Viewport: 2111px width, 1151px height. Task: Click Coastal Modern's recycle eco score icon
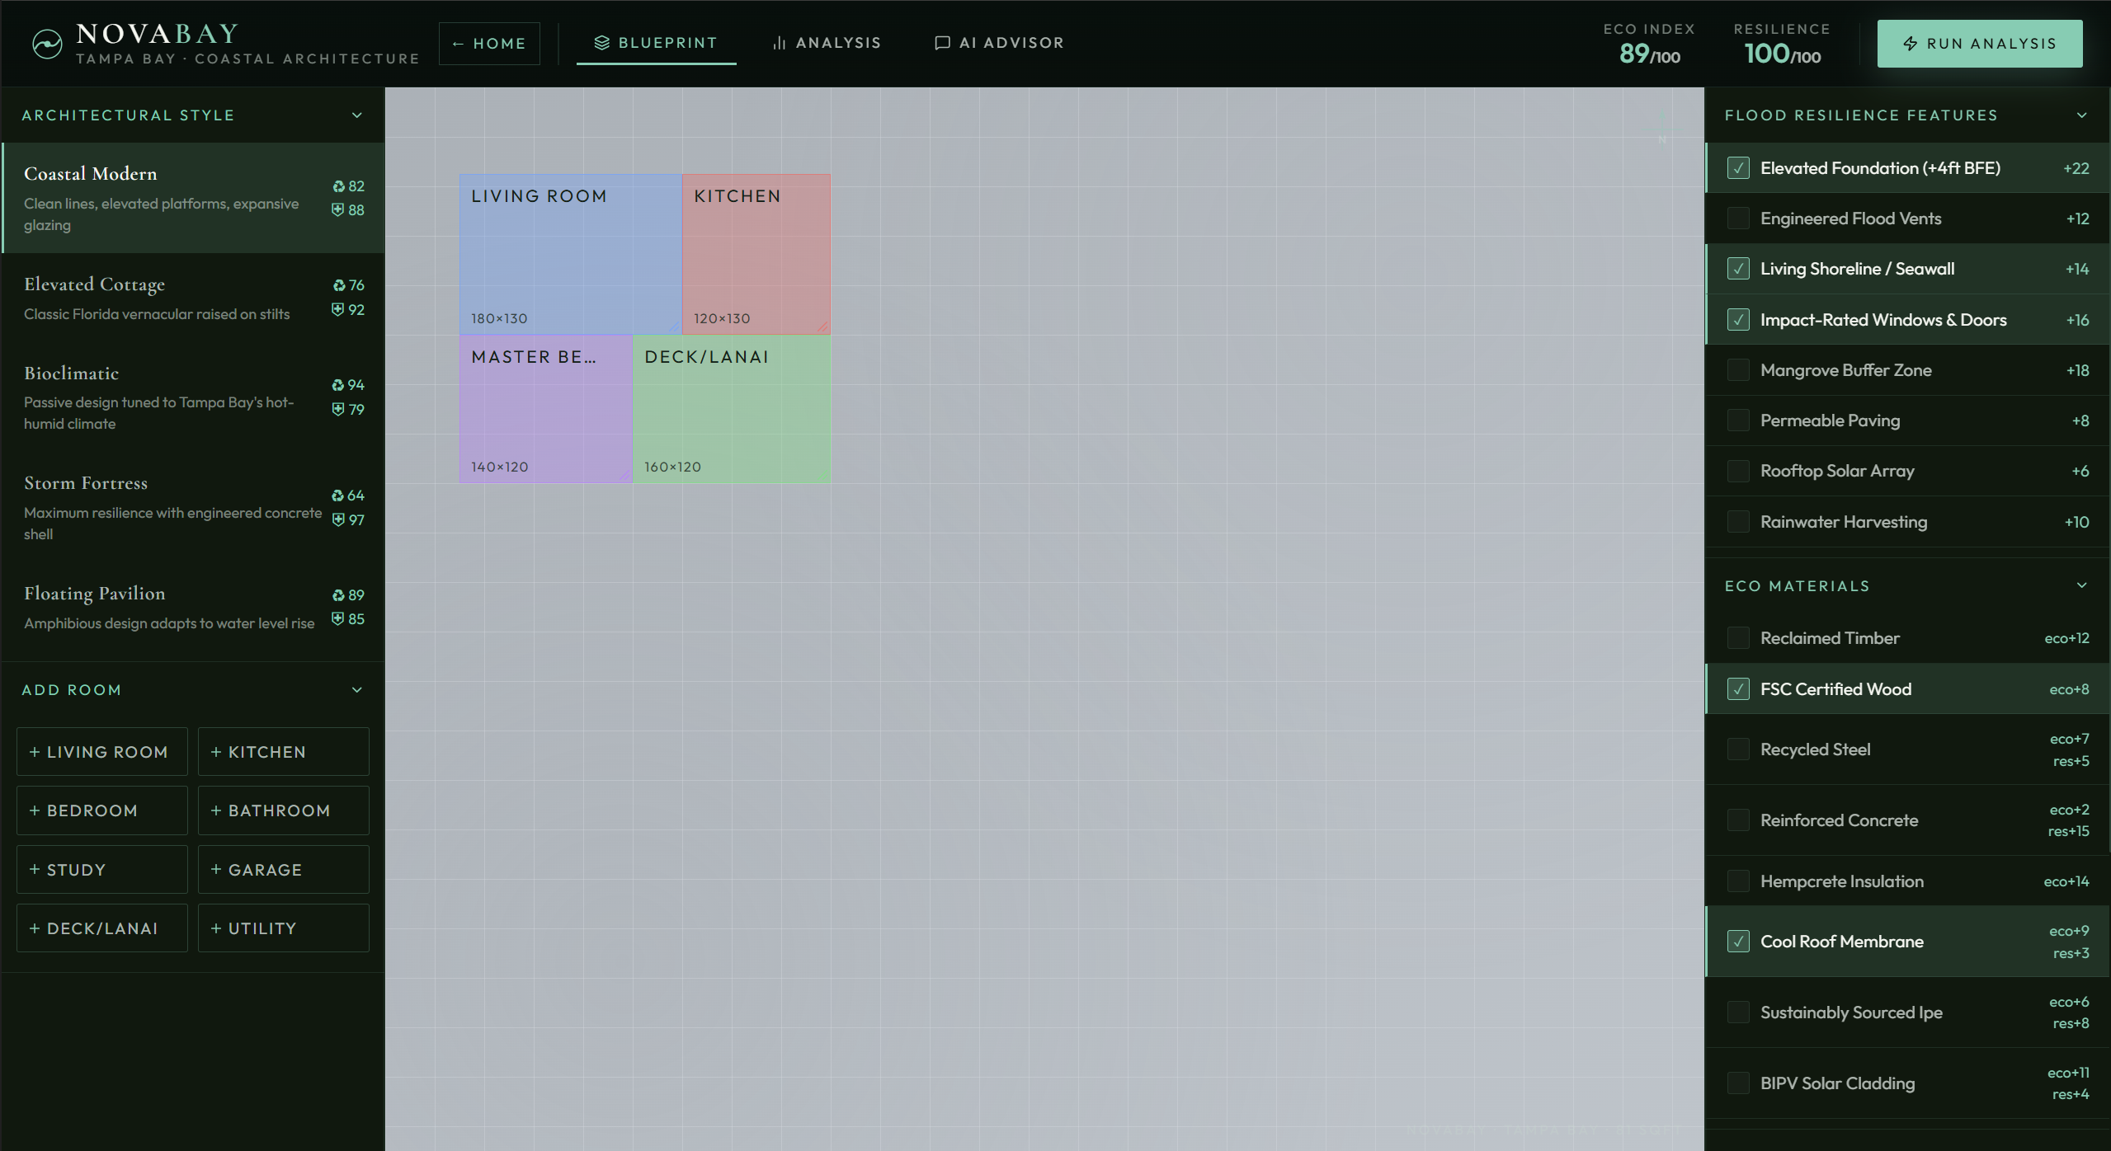click(x=338, y=187)
